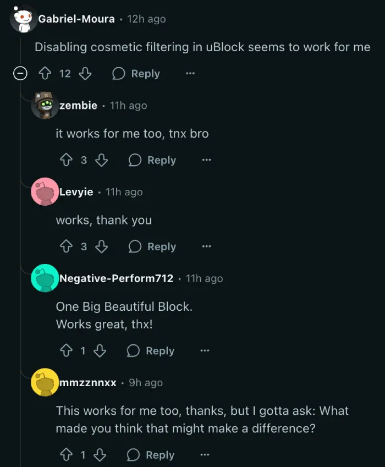Open more options on zembie's reply
This screenshot has height=467, width=385.
206,160
